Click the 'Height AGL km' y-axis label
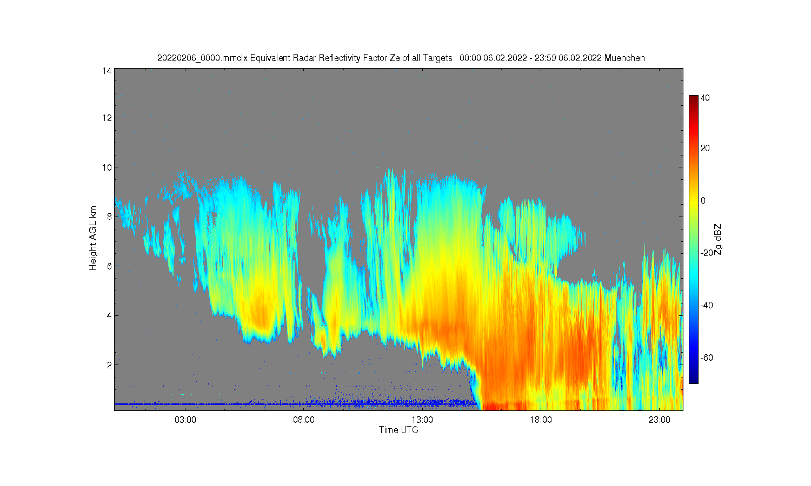This screenshot has width=811, height=486. 93,238
